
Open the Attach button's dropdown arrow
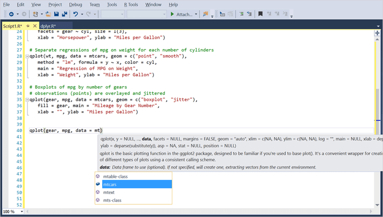(x=196, y=14)
